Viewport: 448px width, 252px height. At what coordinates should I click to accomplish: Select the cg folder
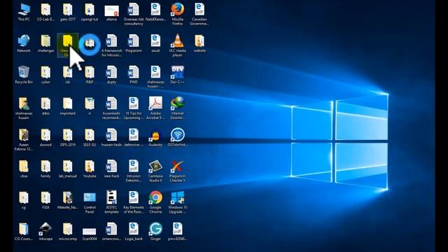tap(24, 200)
